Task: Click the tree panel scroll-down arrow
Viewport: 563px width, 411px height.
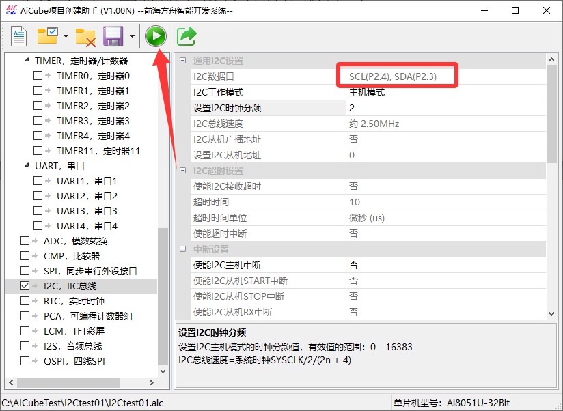Action: 163,371
